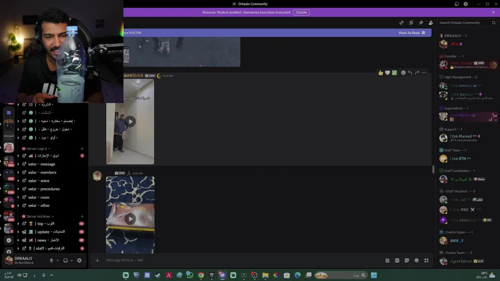500x281 pixels.
Task: Open Drk Abdullah member profile
Action: [x=467, y=220]
